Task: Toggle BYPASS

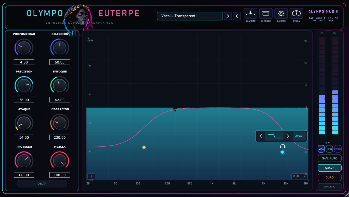Action: (x=330, y=187)
